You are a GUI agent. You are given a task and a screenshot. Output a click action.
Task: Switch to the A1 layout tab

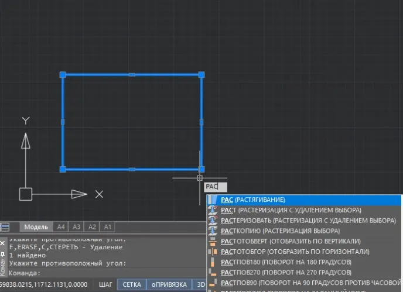(107, 227)
